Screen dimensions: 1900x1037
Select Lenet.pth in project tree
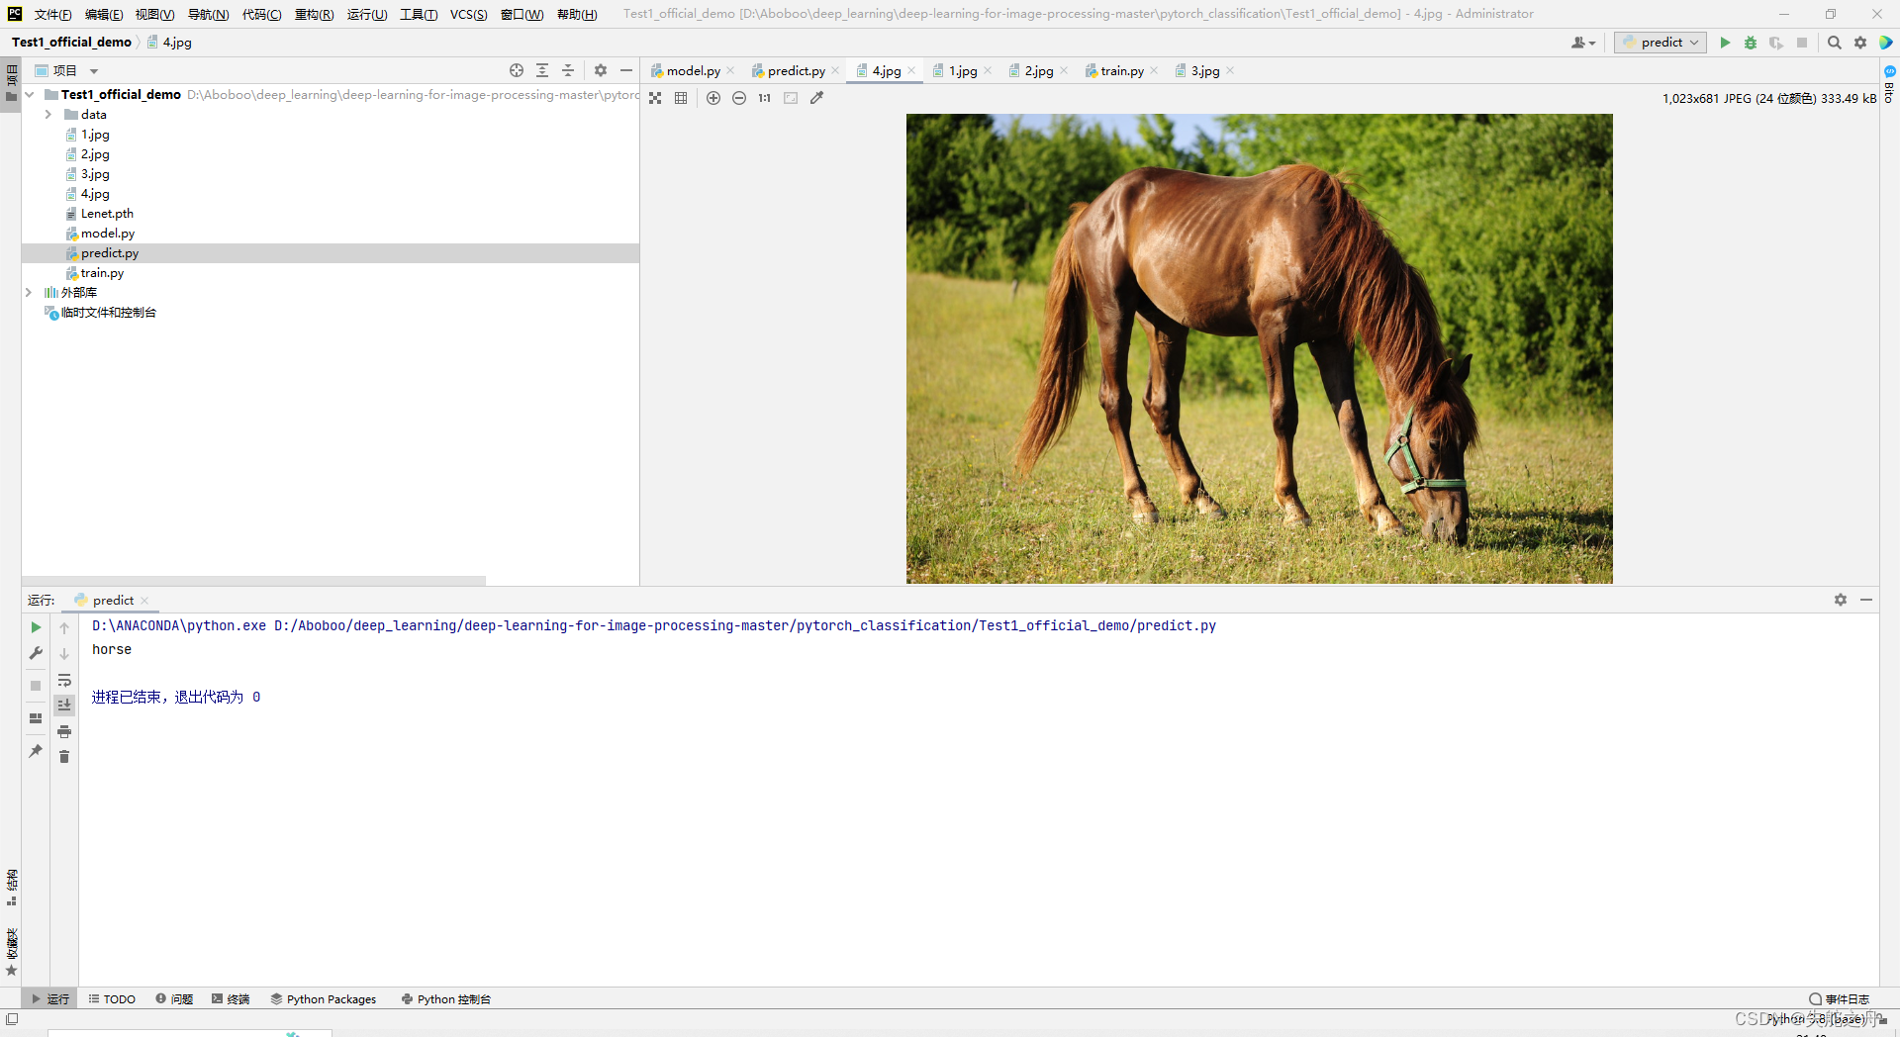(107, 214)
